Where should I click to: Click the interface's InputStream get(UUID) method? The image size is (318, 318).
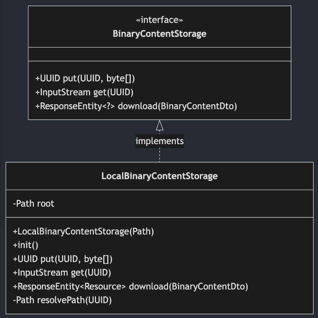click(84, 92)
